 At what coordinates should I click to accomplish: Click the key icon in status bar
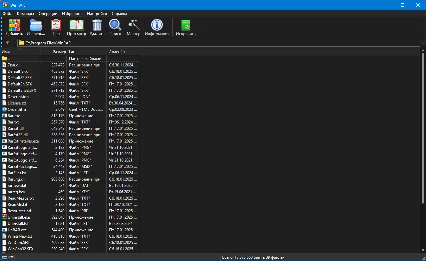(x=11, y=257)
